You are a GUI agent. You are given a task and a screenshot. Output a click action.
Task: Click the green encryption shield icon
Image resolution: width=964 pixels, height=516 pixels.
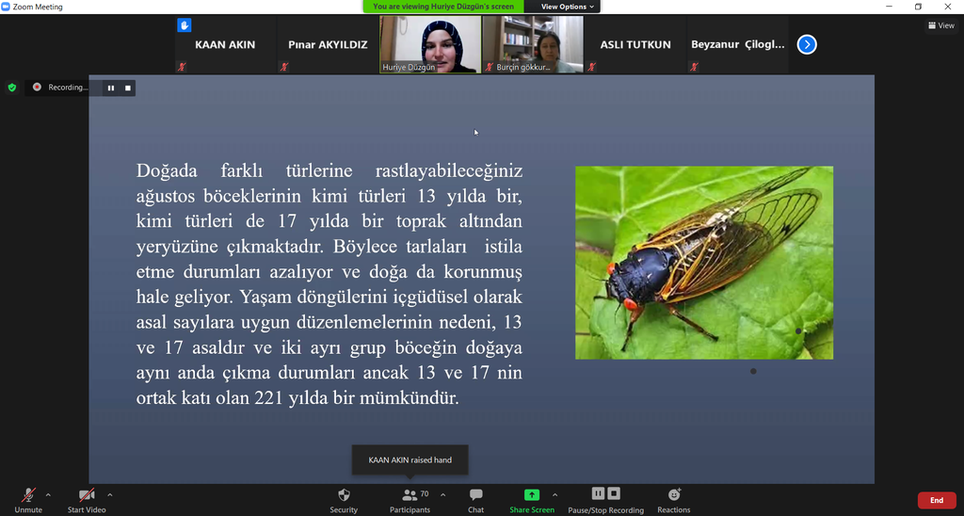11,88
